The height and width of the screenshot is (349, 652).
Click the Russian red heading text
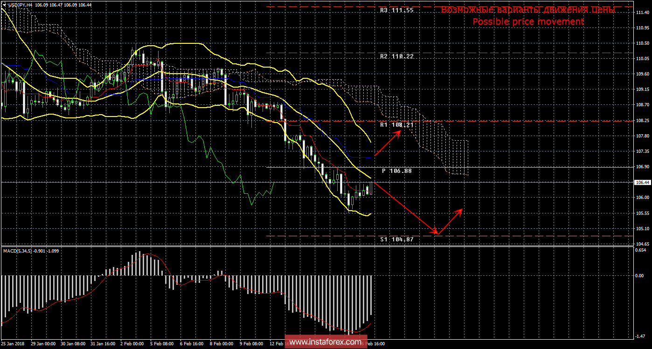(528, 10)
